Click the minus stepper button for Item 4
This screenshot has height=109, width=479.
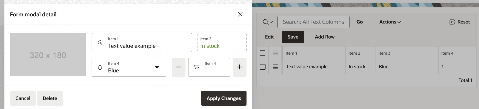pos(179,67)
